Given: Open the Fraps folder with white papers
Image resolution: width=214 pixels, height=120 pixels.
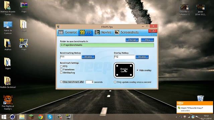Looking at the screenshot, I should point(24,26).
